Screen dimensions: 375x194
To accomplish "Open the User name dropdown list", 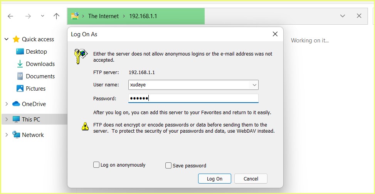I will pos(254,85).
